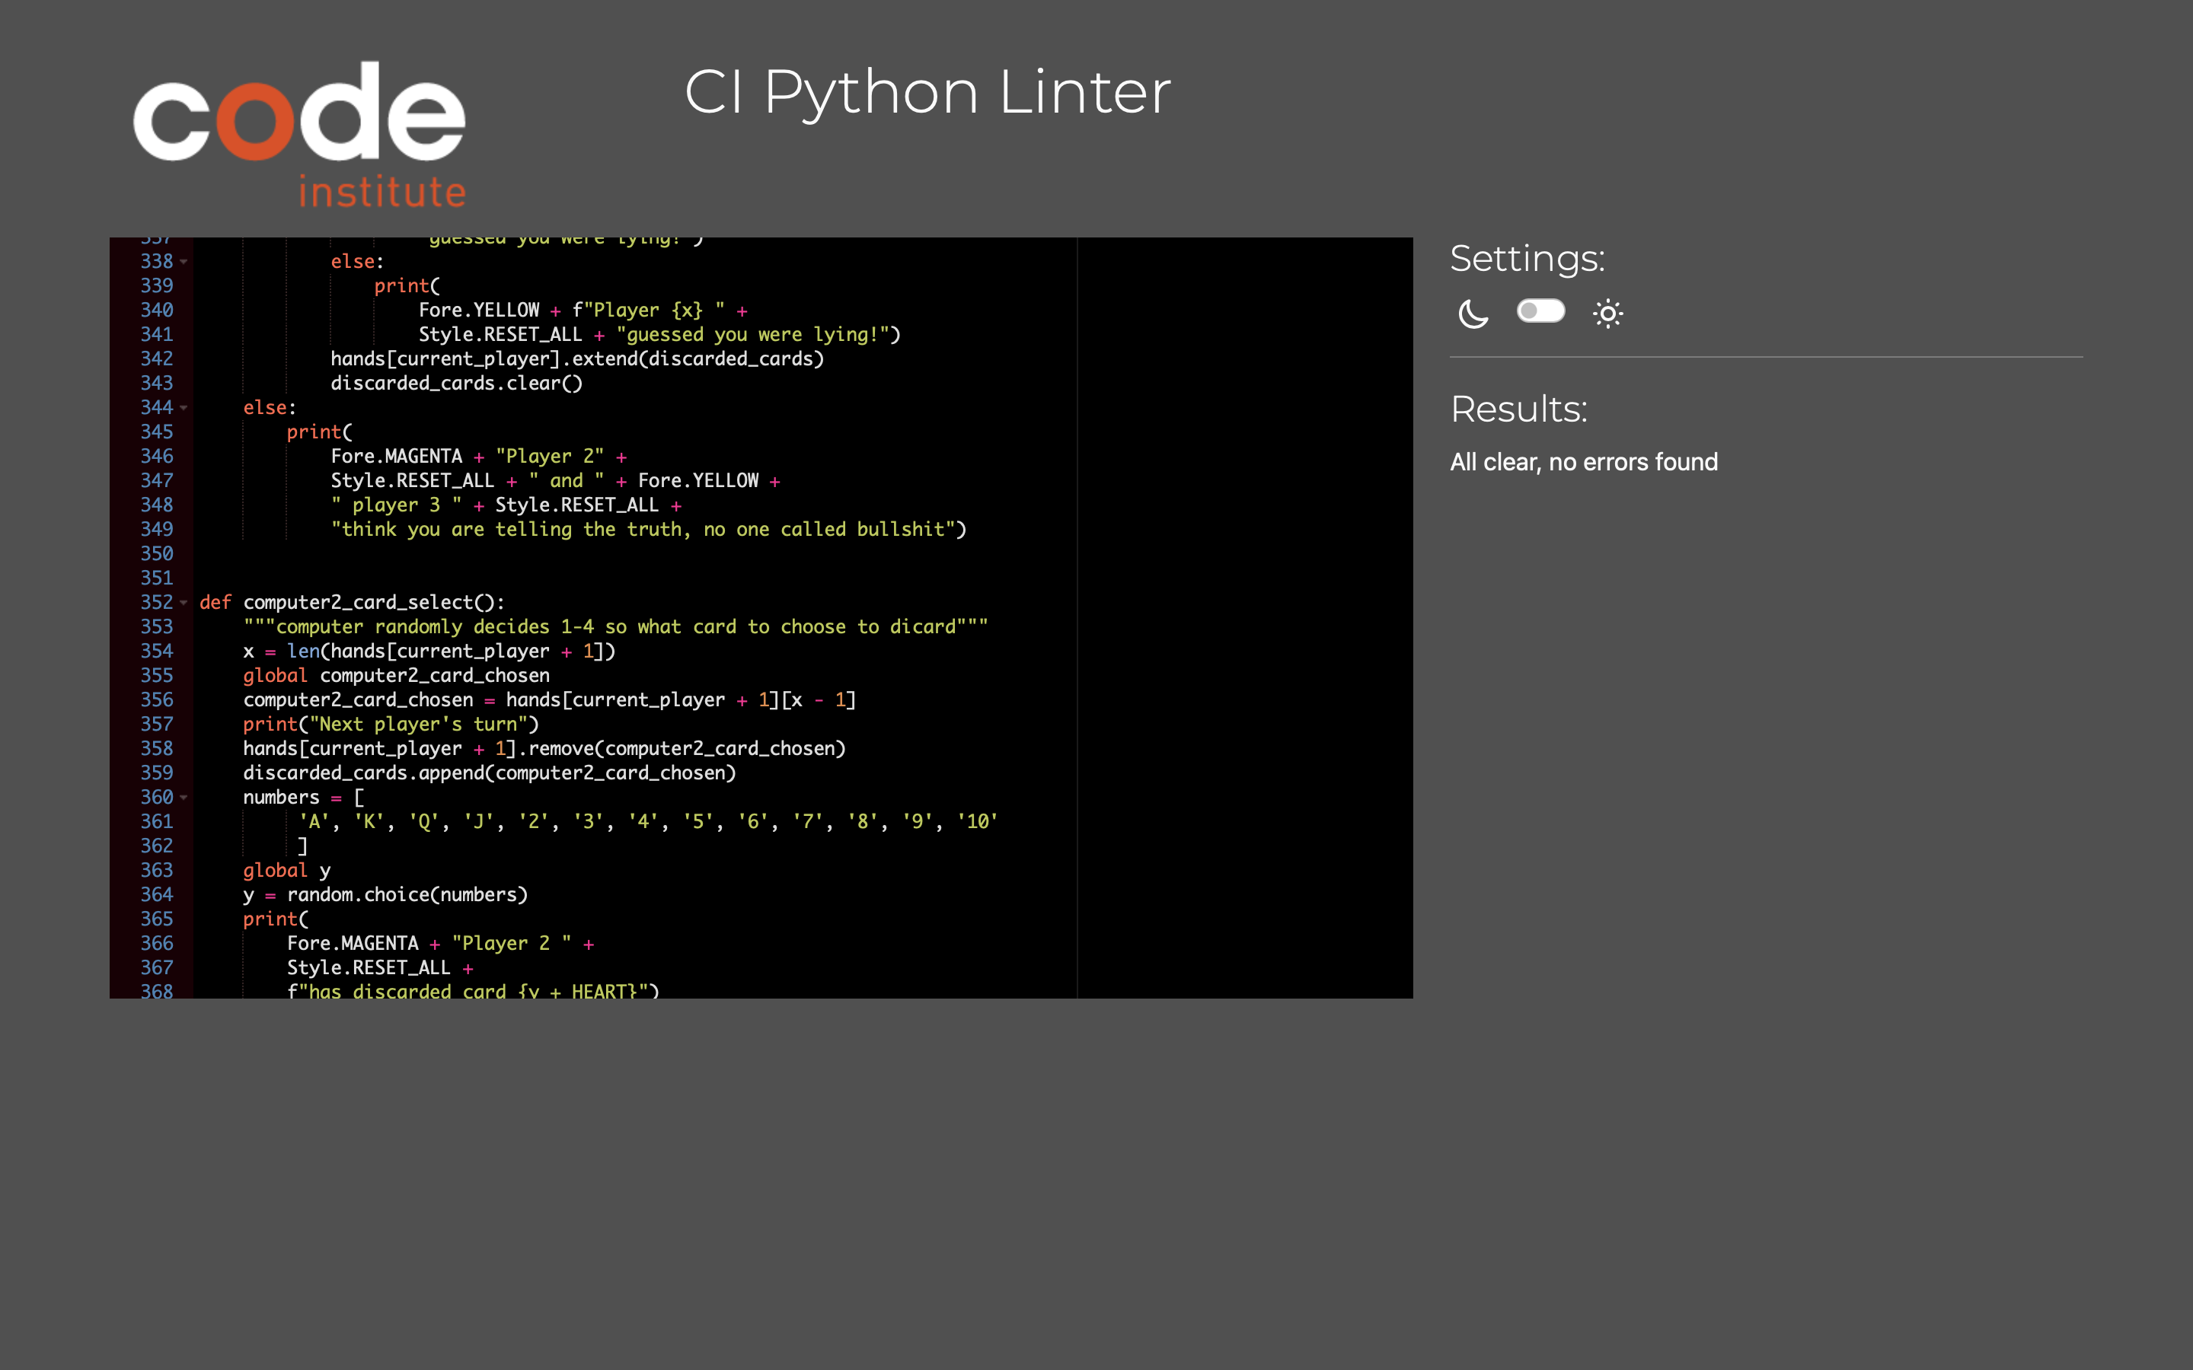This screenshot has height=1370, width=2193.
Task: Collapse the else block at line 338
Action: coord(184,262)
